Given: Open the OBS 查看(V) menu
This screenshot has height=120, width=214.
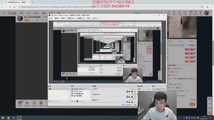Looking at the screenshot, I should tap(64, 18).
